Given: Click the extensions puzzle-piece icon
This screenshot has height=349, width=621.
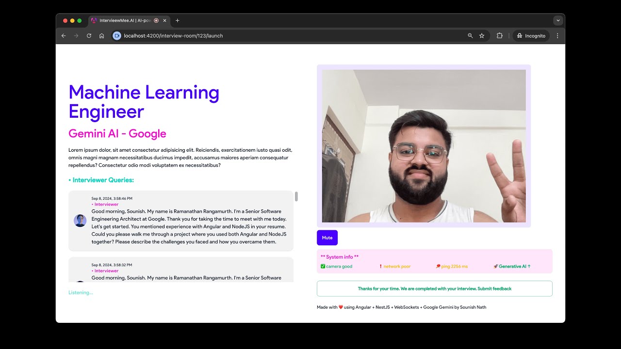Looking at the screenshot, I should pyautogui.click(x=499, y=35).
